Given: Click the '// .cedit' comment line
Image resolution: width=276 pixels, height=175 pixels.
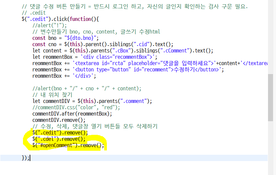Looking at the screenshot, I should [x=34, y=13].
